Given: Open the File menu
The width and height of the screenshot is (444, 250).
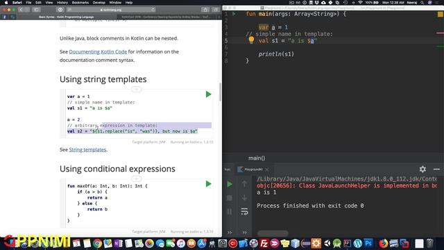Looking at the screenshot, I should tap(28, 3).
